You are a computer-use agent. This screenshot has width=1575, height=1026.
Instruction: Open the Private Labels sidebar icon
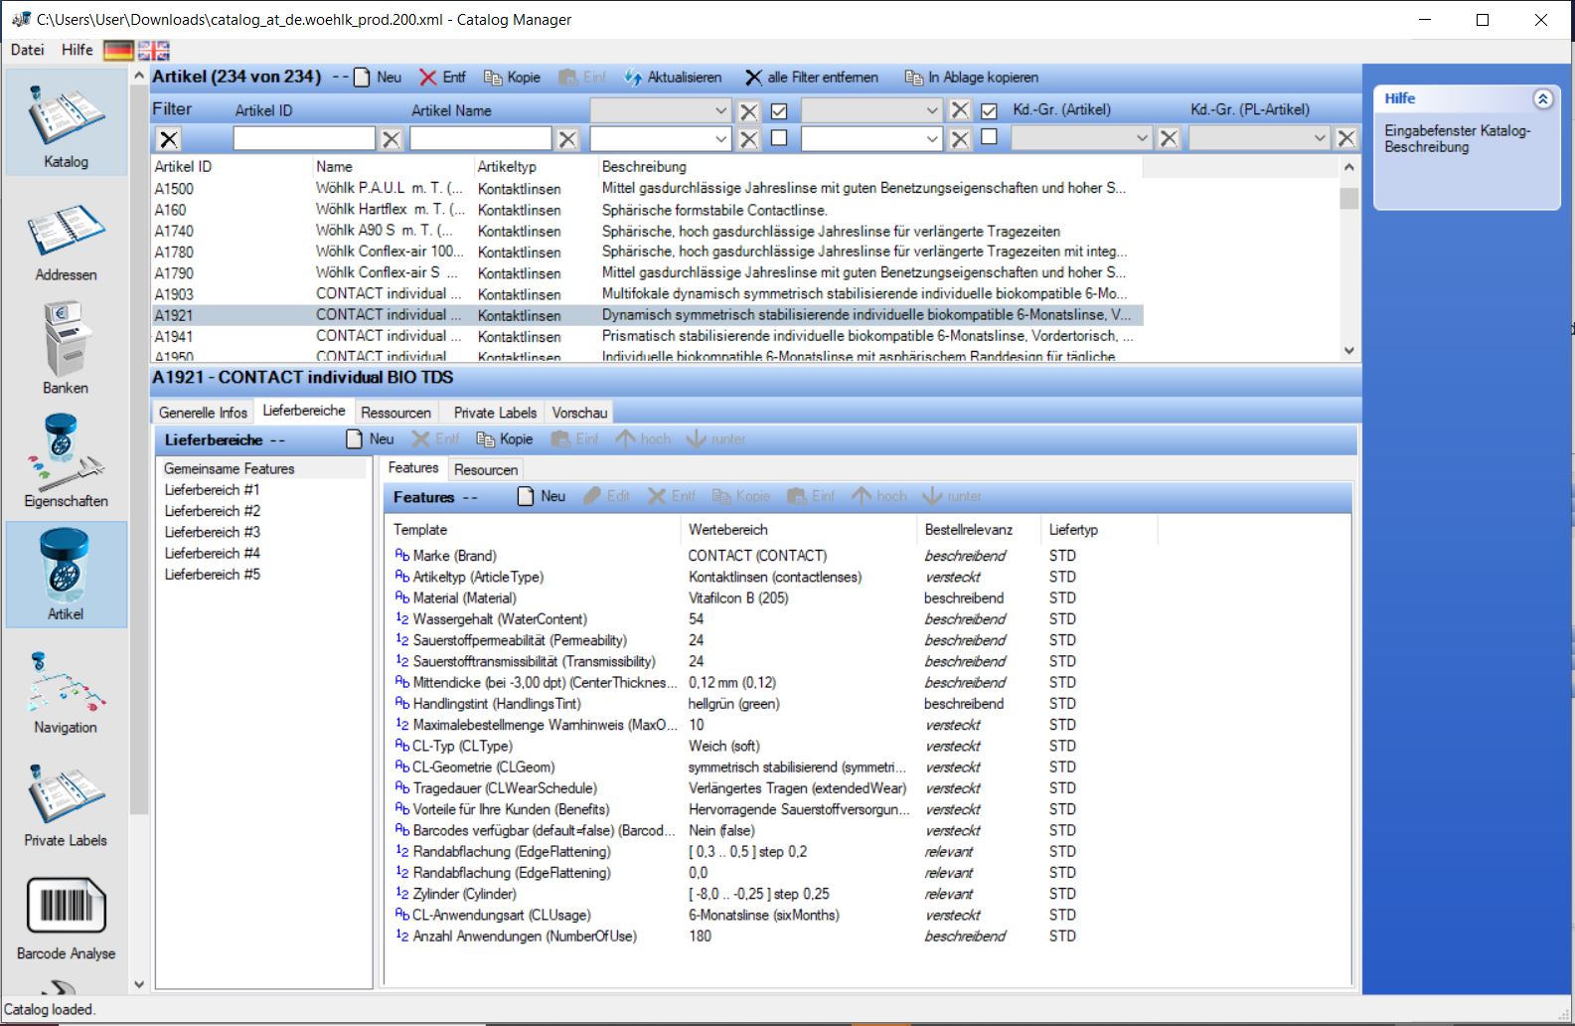tap(66, 803)
